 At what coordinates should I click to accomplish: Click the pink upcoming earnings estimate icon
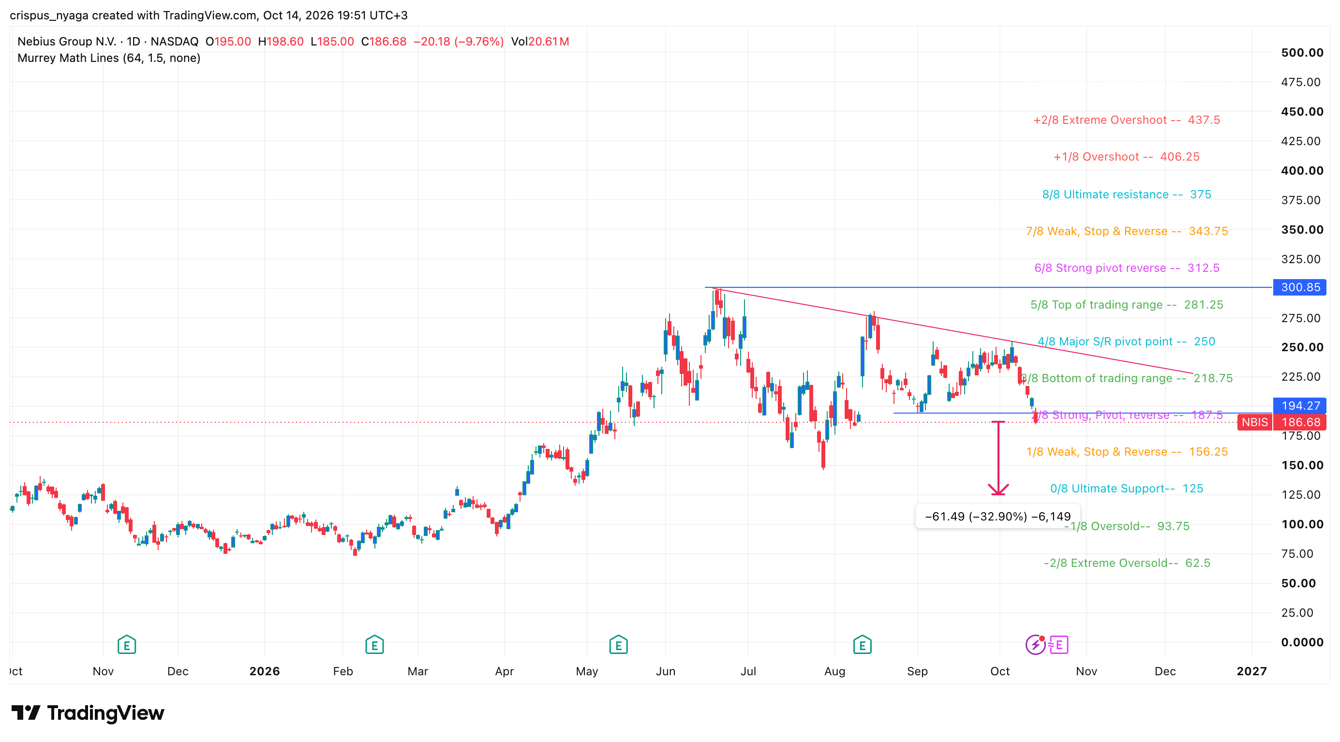(x=1059, y=645)
